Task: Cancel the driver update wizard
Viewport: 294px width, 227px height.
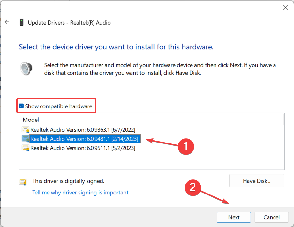Action: pyautogui.click(x=271, y=217)
